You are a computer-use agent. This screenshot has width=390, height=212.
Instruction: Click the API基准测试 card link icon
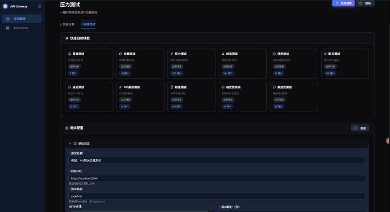pyautogui.click(x=120, y=87)
